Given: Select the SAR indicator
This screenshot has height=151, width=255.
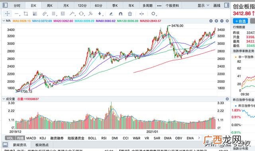Looking at the screenshot, I should [157, 138].
